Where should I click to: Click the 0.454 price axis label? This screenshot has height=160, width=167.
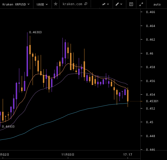coord(150,95)
